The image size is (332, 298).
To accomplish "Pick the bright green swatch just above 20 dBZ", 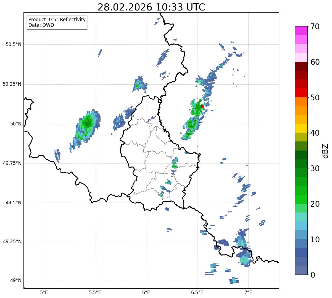I will [301, 199].
